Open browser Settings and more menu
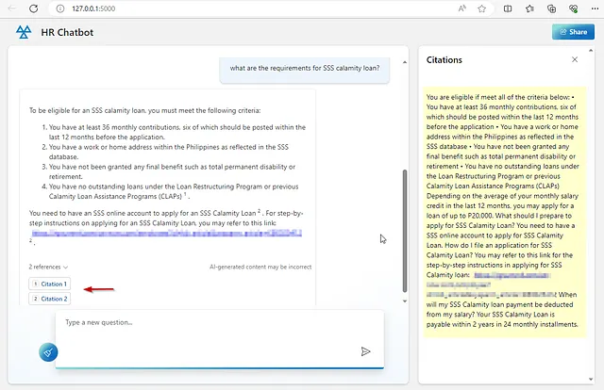This screenshot has width=604, height=390. [x=595, y=8]
